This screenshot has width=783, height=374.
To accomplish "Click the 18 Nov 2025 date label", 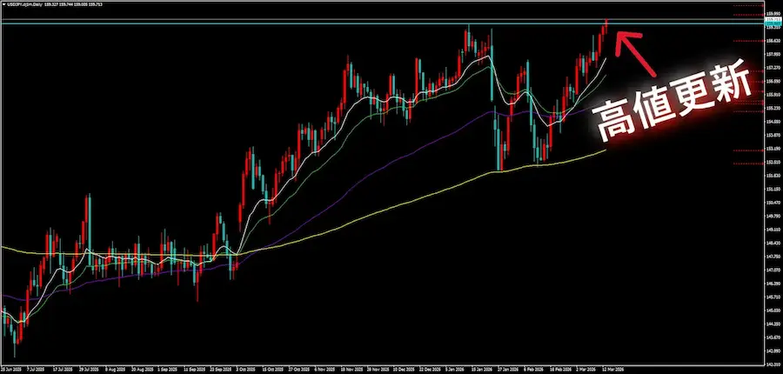I will coord(351,369).
